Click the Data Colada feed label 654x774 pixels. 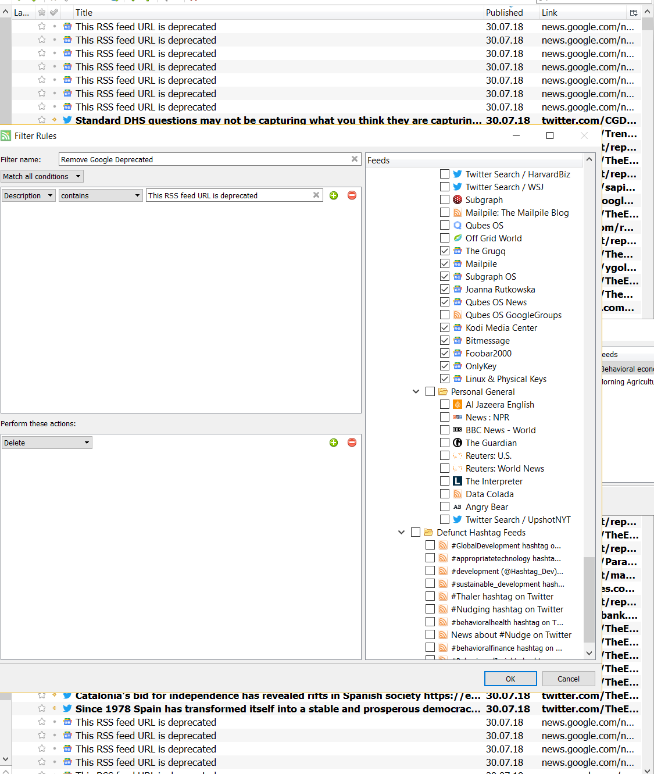(x=489, y=494)
